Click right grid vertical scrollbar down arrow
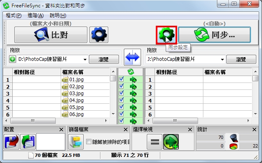 [255, 114]
